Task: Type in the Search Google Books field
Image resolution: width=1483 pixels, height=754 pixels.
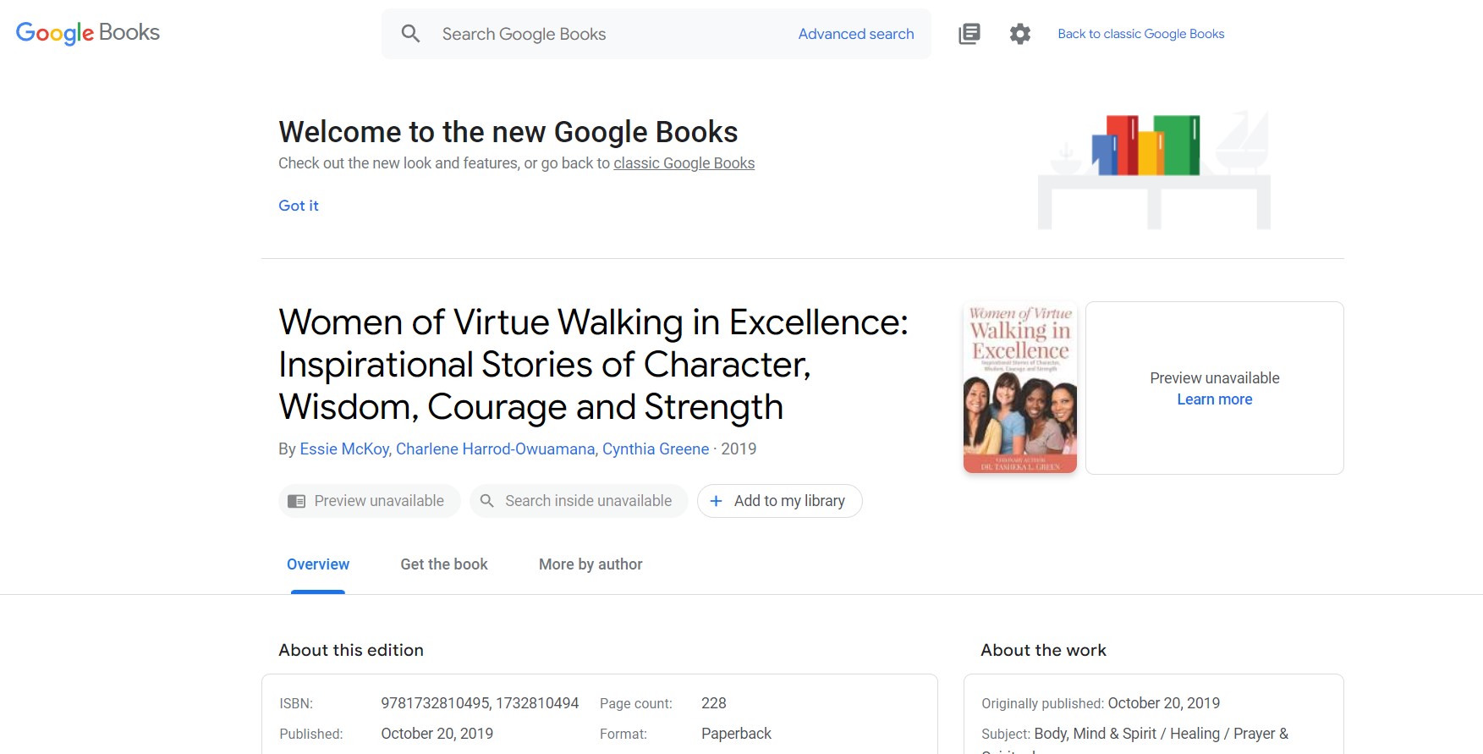Action: tap(609, 34)
